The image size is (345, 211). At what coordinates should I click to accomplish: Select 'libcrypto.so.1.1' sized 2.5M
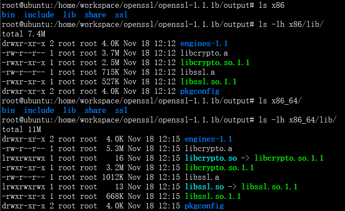click(x=215, y=63)
